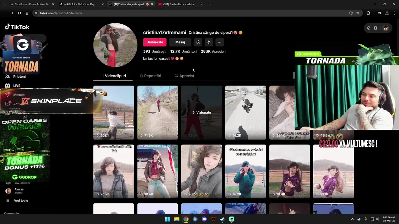
Task: Open the Chrome media control icon
Action: [379, 13]
